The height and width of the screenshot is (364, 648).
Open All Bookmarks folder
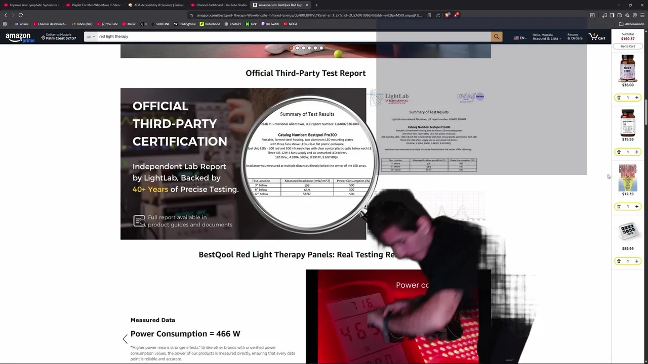[x=632, y=24]
